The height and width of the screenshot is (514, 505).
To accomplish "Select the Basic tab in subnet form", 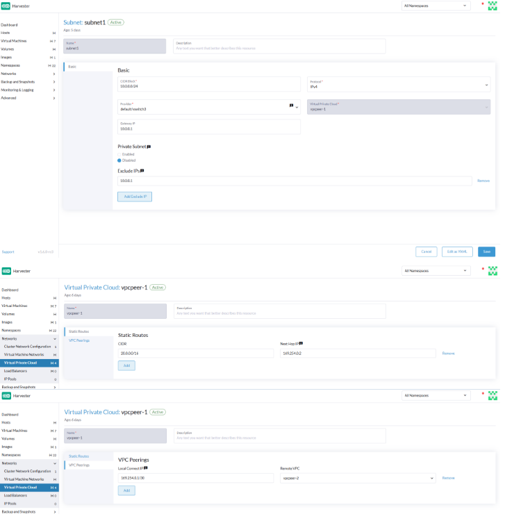I will click(x=73, y=67).
